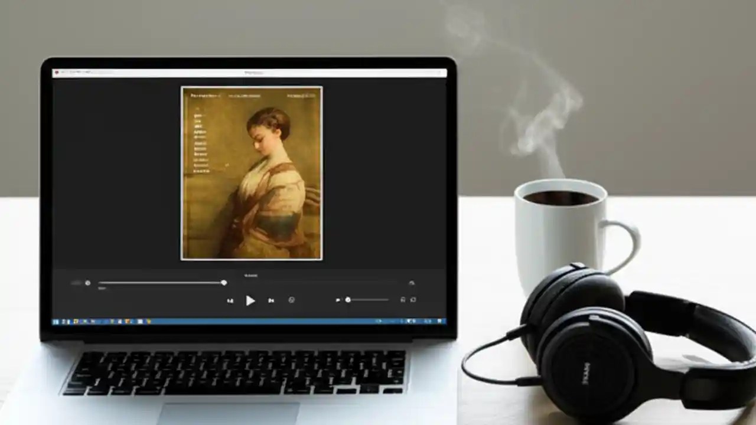Viewport: 756px width, 425px height.
Task: Toggle repeat mode on
Action: click(x=412, y=300)
